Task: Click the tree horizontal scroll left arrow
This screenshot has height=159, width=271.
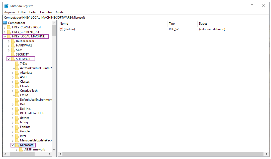Action: coord(5,154)
